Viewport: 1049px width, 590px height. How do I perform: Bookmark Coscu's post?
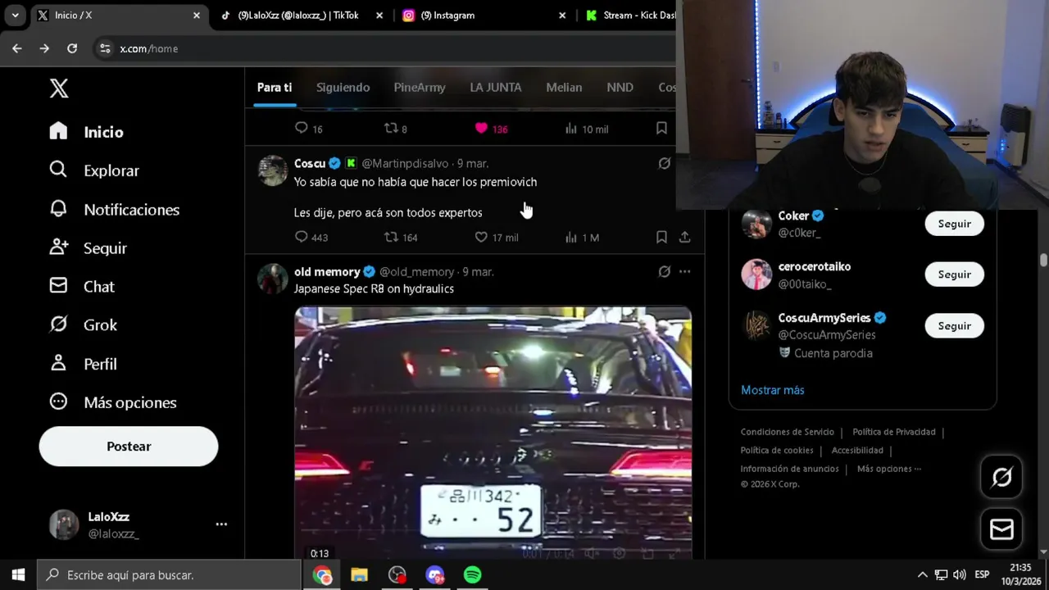661,237
